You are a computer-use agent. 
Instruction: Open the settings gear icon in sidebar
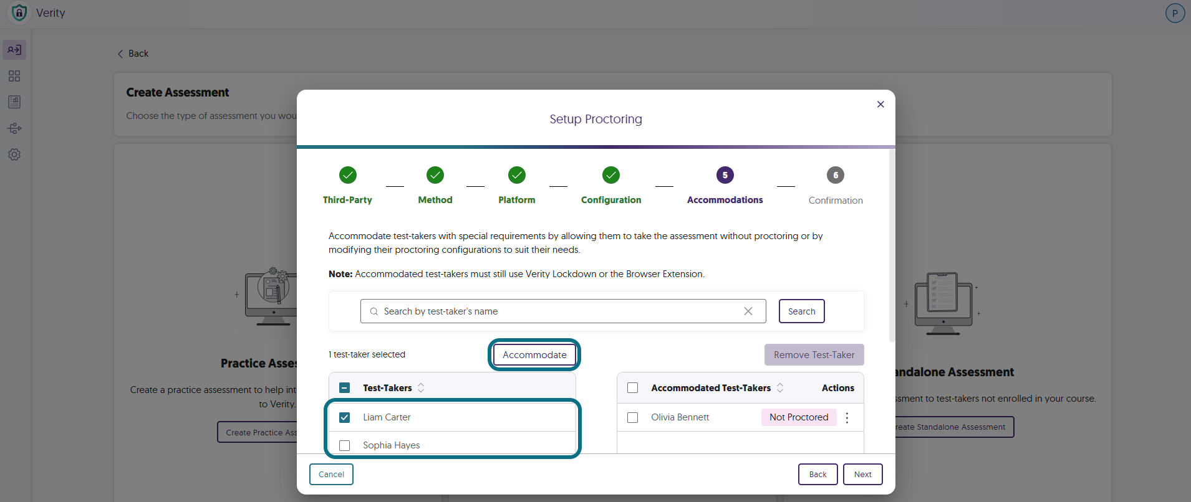click(14, 154)
